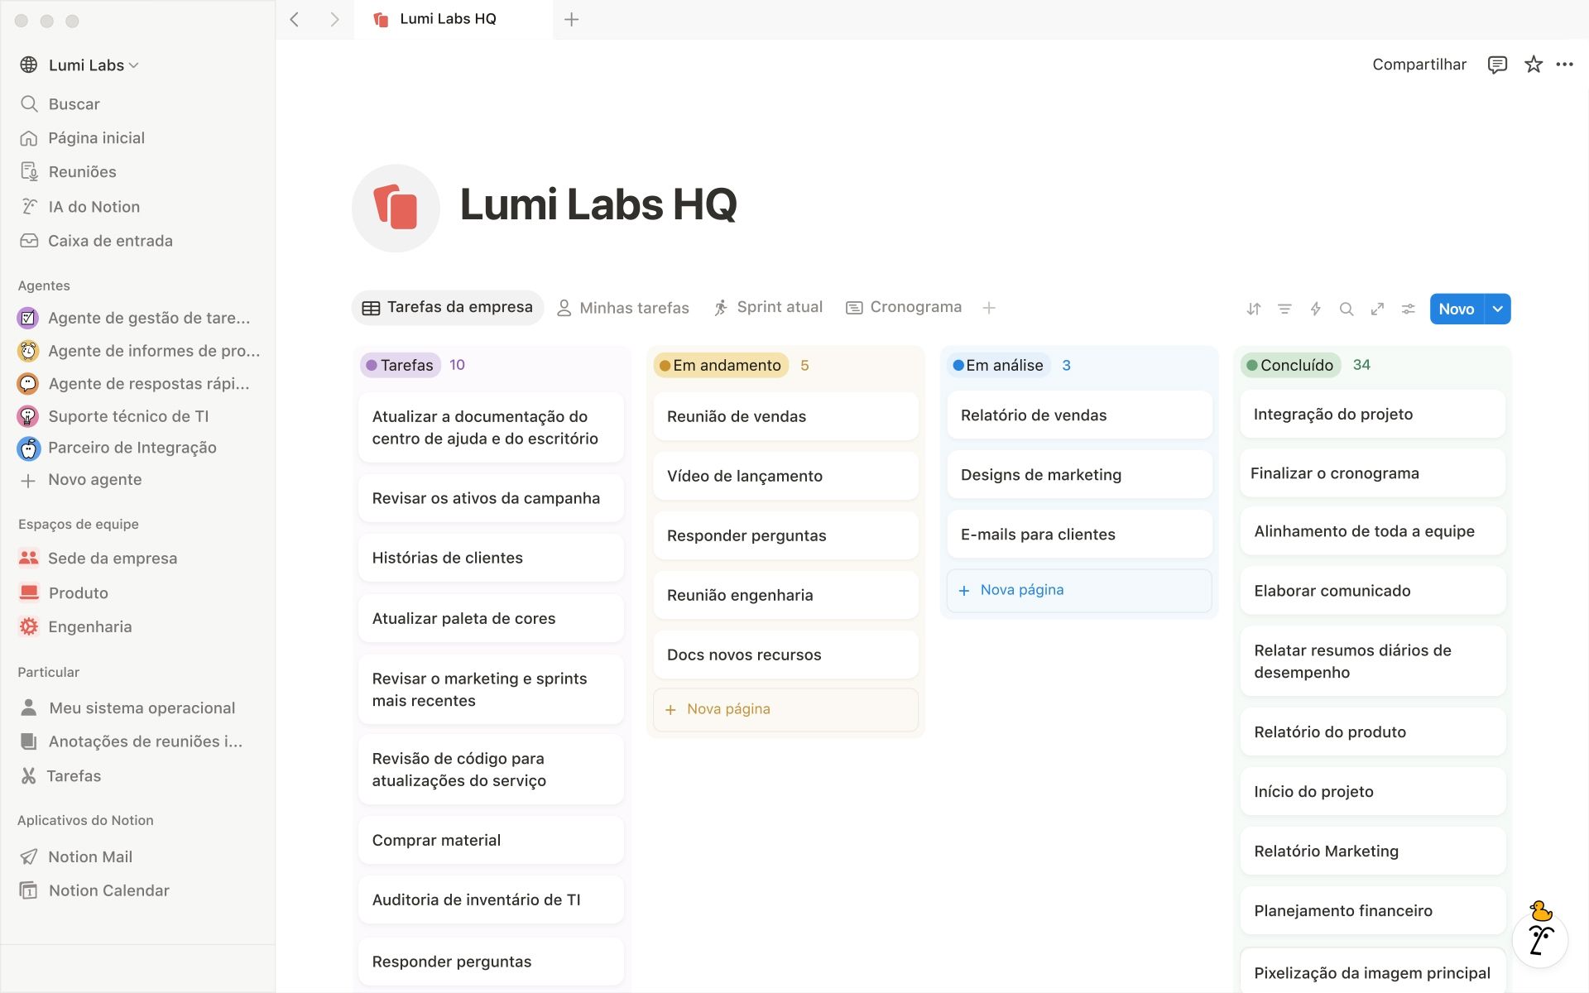Open the Designs de marketing card
This screenshot has height=993, width=1589.
[x=1079, y=474]
